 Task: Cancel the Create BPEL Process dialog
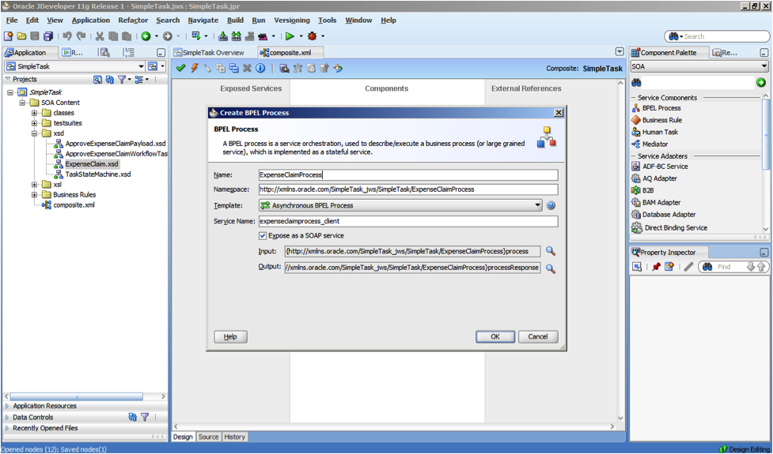(x=538, y=336)
